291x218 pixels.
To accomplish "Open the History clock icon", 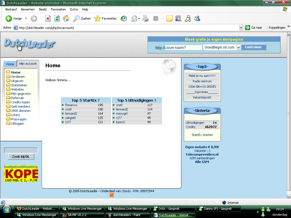I will pos(124,18).
